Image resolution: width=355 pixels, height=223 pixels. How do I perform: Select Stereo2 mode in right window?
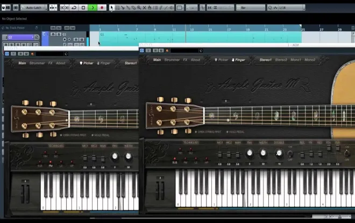point(281,60)
